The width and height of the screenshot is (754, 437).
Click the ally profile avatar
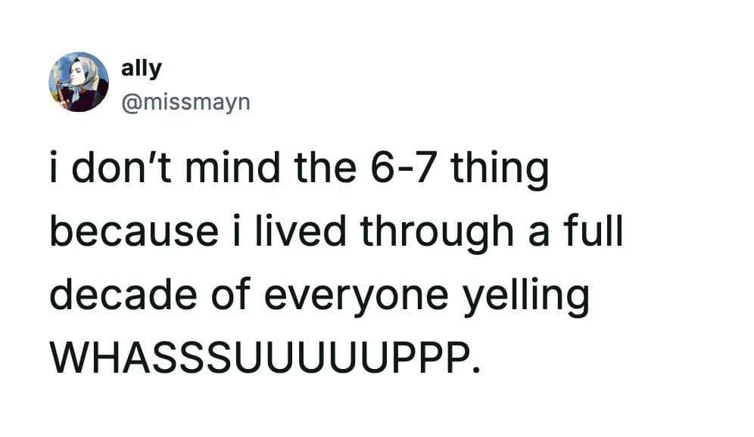click(x=79, y=82)
